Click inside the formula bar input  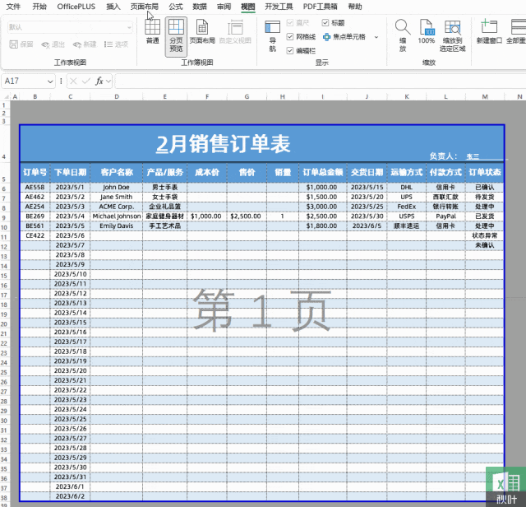[x=321, y=81]
